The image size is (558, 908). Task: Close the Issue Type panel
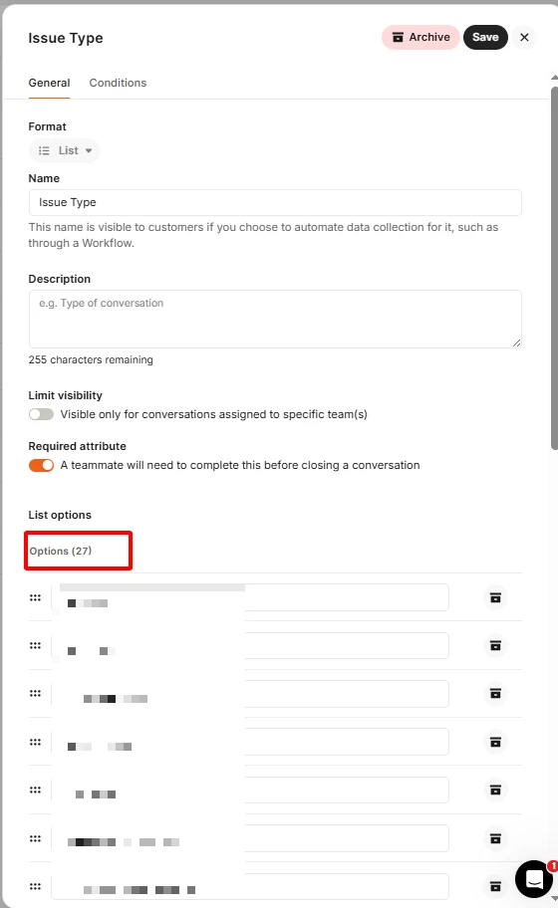(x=524, y=37)
